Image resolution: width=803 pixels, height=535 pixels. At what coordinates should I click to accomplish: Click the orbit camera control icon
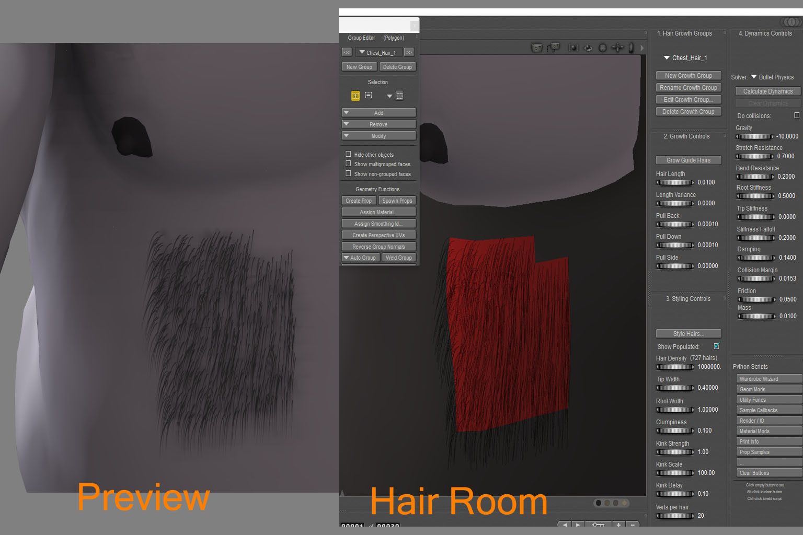(x=588, y=48)
